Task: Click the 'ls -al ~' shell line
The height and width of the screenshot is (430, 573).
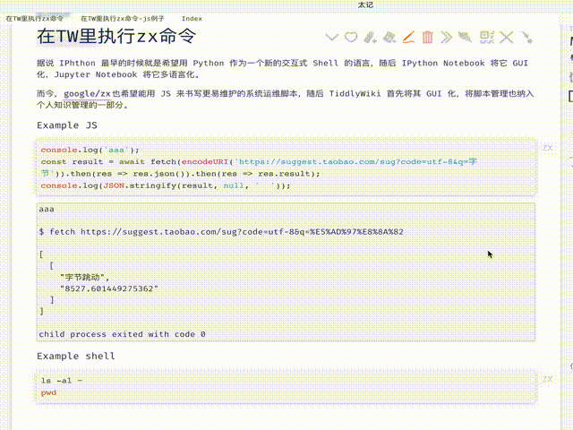Action: [62, 381]
